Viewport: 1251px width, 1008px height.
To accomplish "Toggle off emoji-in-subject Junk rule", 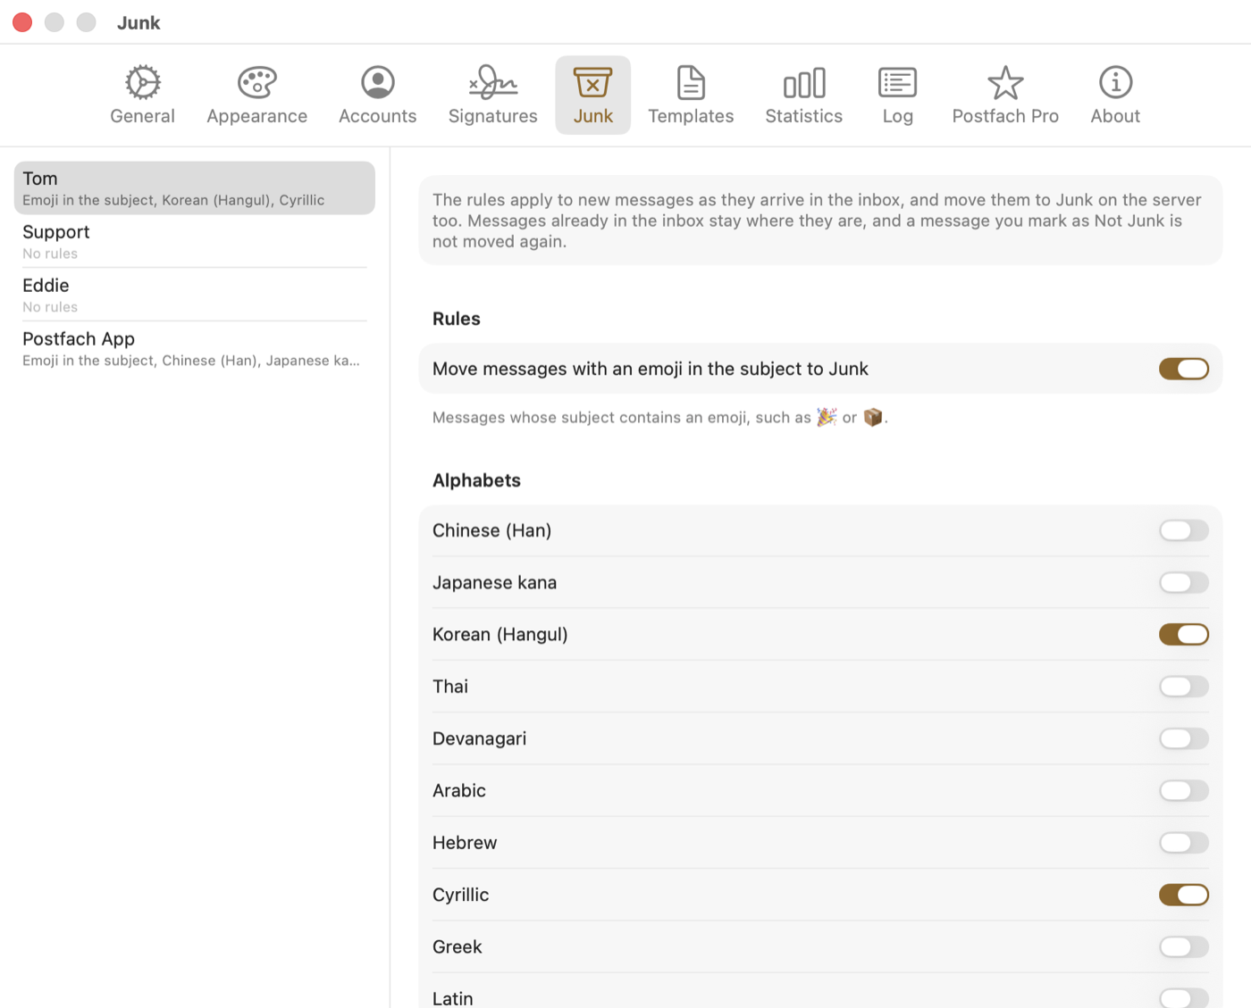I will point(1184,369).
